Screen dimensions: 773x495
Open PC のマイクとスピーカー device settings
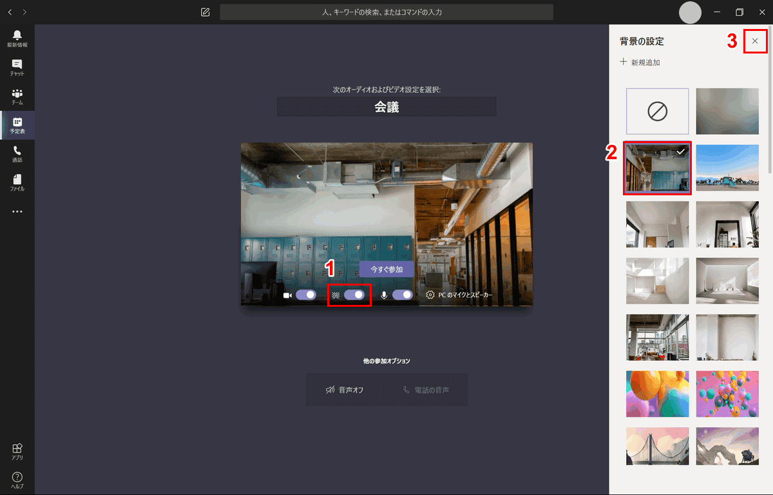[459, 295]
